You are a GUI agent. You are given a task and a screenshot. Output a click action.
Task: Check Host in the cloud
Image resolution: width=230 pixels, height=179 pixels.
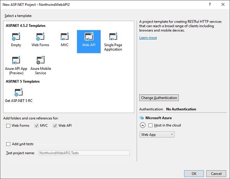point(150,125)
